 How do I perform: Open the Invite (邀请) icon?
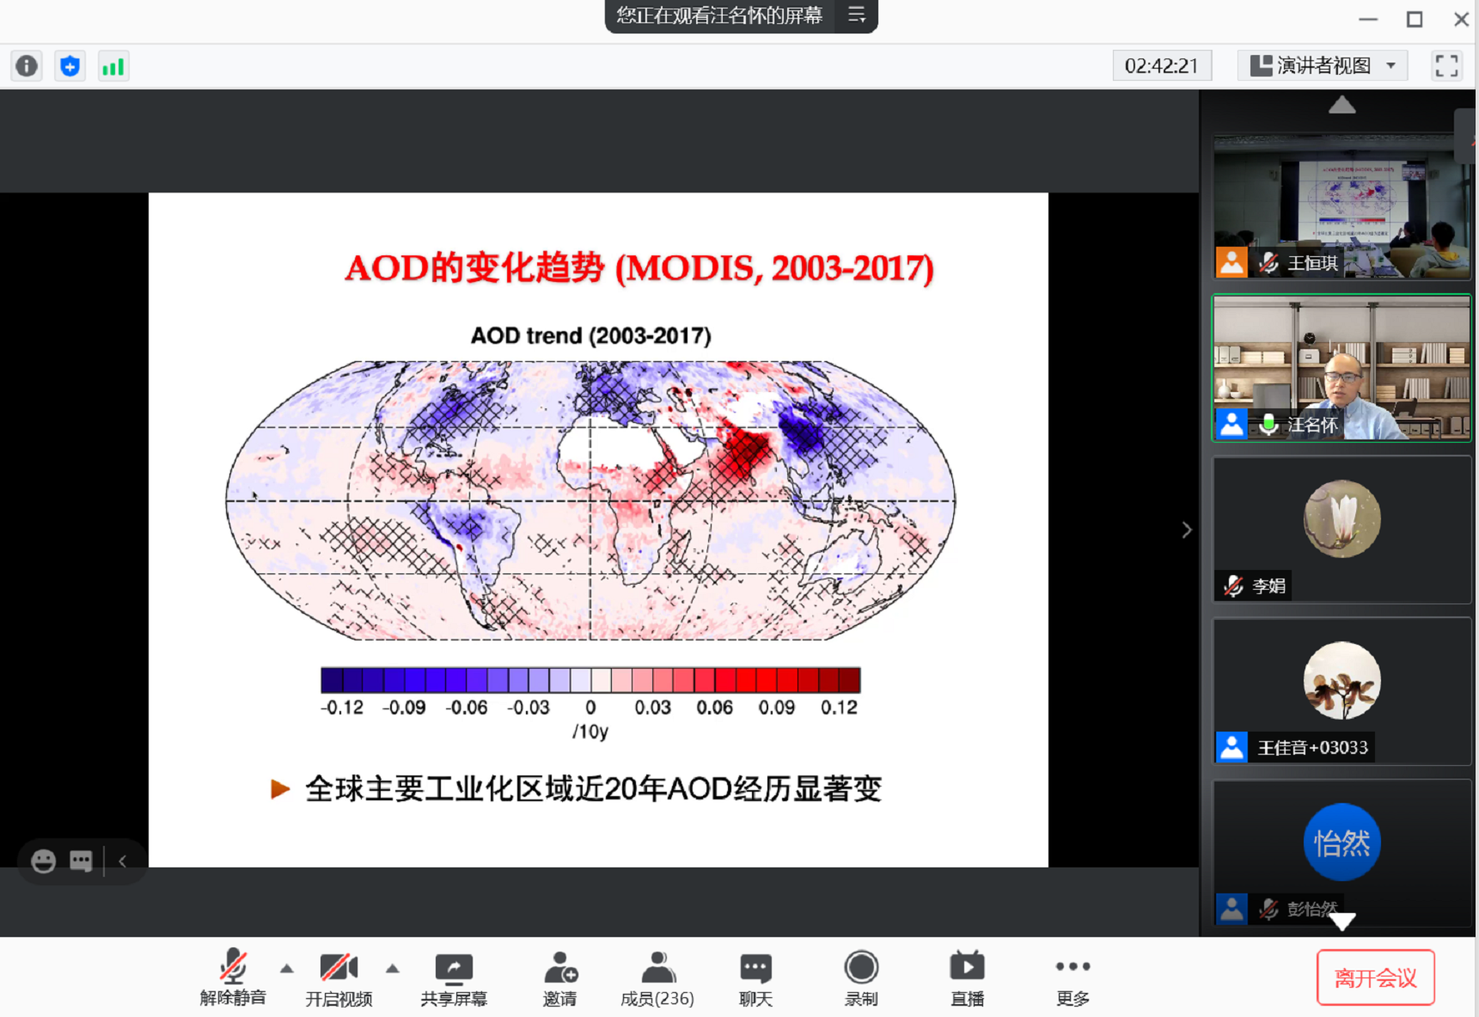pyautogui.click(x=559, y=978)
